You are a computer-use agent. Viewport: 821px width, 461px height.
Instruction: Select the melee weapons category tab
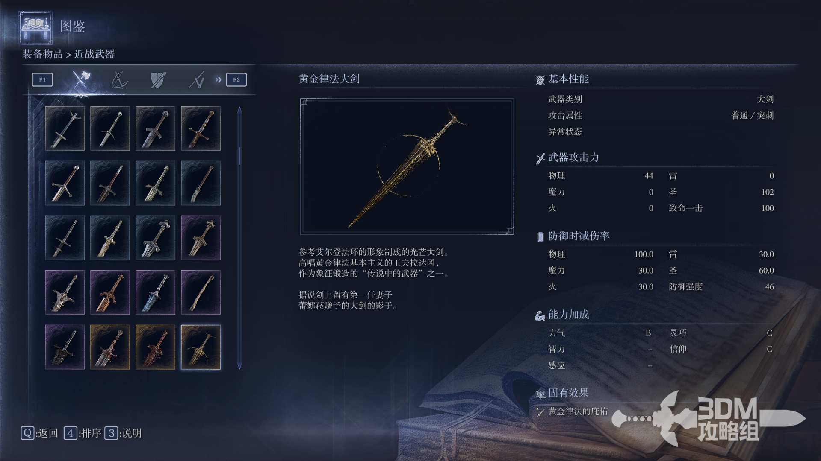[x=81, y=79]
